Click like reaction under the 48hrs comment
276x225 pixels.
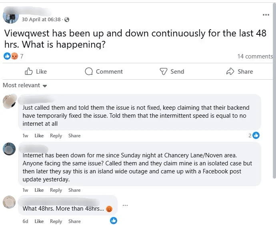click(x=114, y=220)
